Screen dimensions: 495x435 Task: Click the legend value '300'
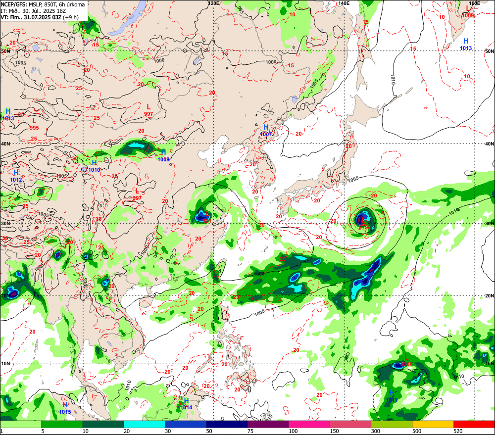[375, 431]
